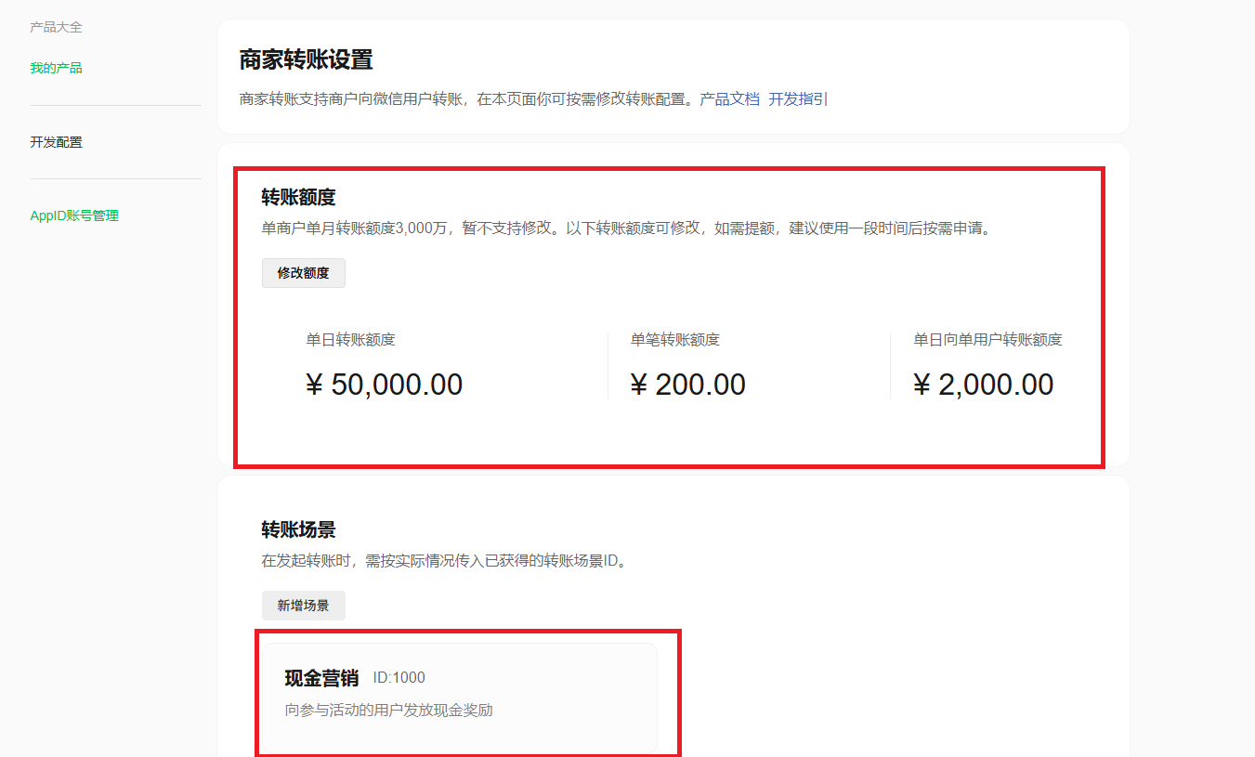Click the ¥ 2,000.00 per-user limit value
The image size is (1255, 757).
pos(983,385)
